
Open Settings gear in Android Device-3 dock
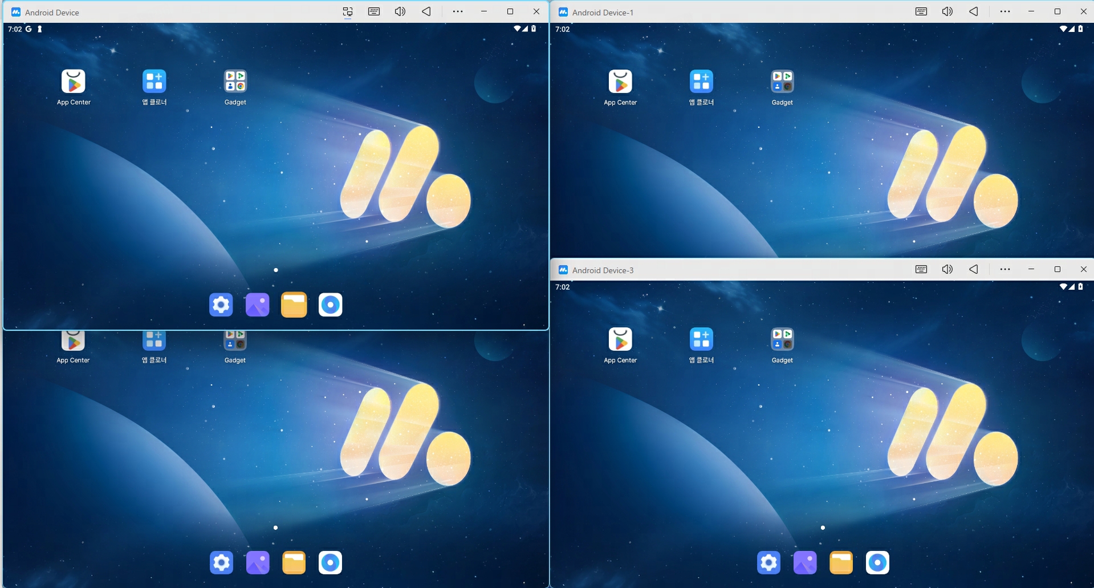point(768,562)
